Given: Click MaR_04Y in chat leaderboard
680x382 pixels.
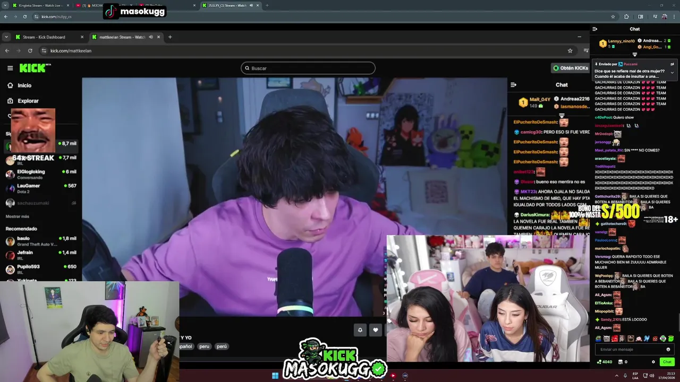Looking at the screenshot, I should (x=540, y=99).
